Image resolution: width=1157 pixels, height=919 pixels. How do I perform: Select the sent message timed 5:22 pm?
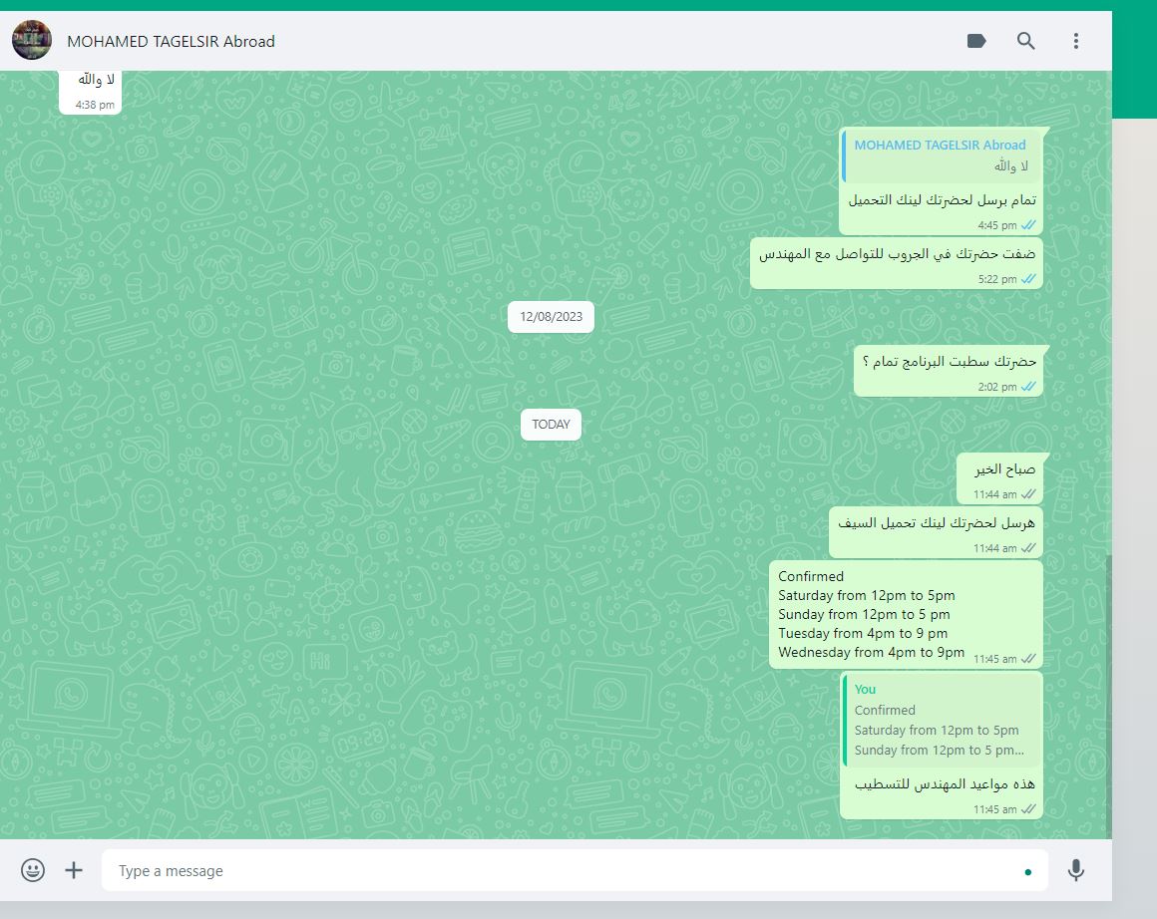[897, 263]
